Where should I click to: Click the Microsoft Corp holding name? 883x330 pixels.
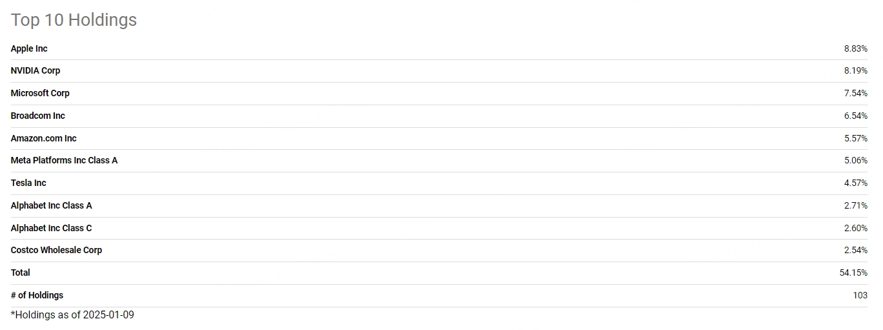click(x=40, y=93)
